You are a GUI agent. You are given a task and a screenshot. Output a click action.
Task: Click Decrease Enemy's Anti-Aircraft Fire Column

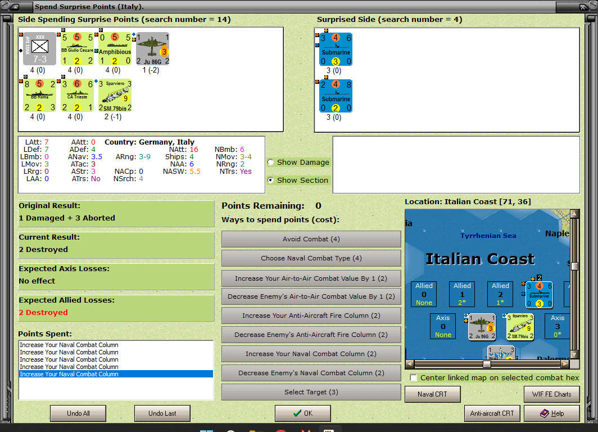click(311, 335)
